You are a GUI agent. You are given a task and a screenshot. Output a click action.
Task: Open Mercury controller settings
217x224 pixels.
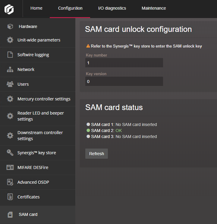pyautogui.click(x=38, y=99)
